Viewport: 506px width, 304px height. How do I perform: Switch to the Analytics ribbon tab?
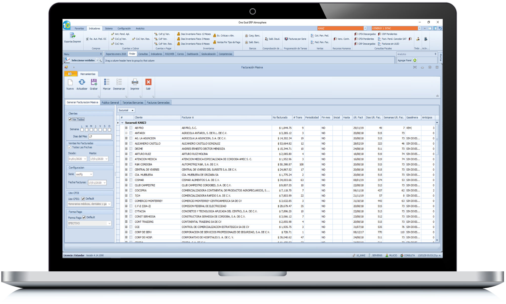140,29
